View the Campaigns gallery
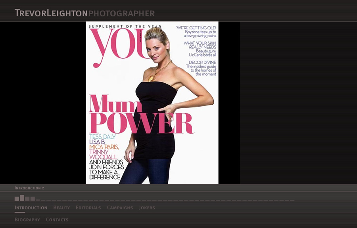 (120, 208)
